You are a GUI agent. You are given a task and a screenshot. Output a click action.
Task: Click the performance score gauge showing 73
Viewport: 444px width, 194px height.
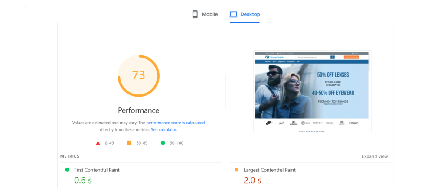(138, 75)
